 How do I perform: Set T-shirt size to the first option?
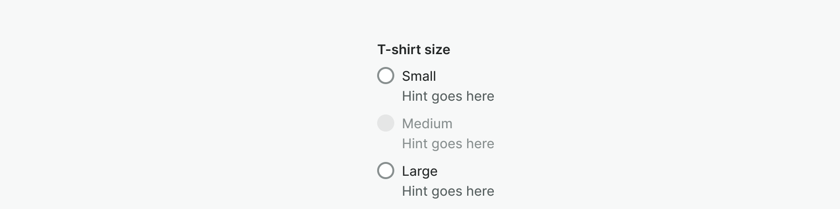click(386, 76)
